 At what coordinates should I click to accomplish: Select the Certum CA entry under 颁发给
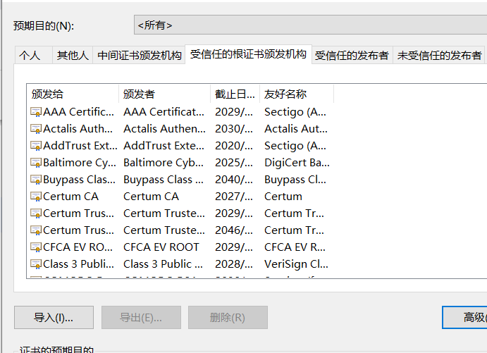[x=70, y=196]
